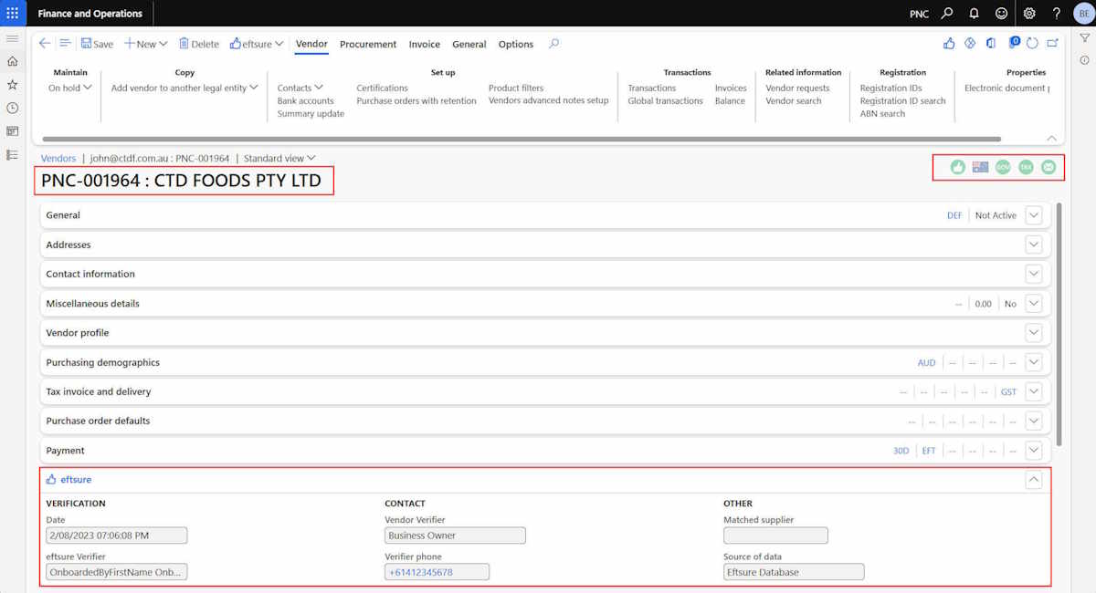The width and height of the screenshot is (1096, 593).
Task: Open Recent clock icon in the sidebar
Action: pos(12,108)
